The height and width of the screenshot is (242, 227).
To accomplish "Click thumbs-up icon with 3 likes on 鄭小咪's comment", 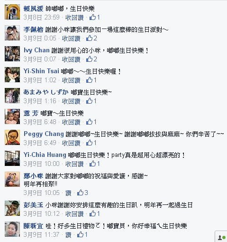I will 80,193.
